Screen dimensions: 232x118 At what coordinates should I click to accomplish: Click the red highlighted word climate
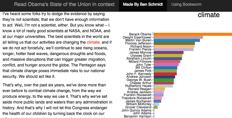(x=94, y=42)
